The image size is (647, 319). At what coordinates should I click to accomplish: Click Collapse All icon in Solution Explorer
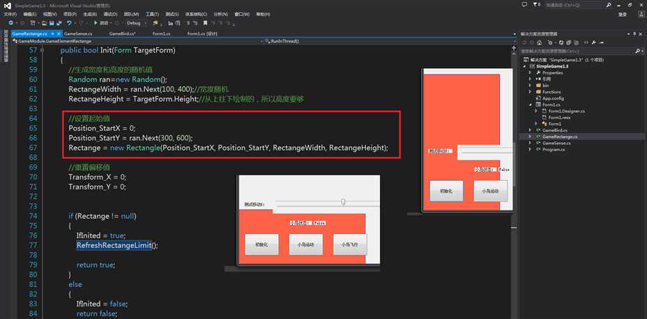tap(569, 42)
